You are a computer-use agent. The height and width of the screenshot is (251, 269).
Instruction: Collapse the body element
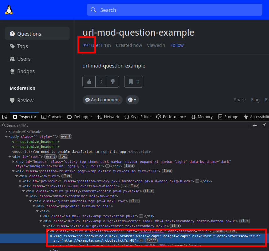[6, 137]
